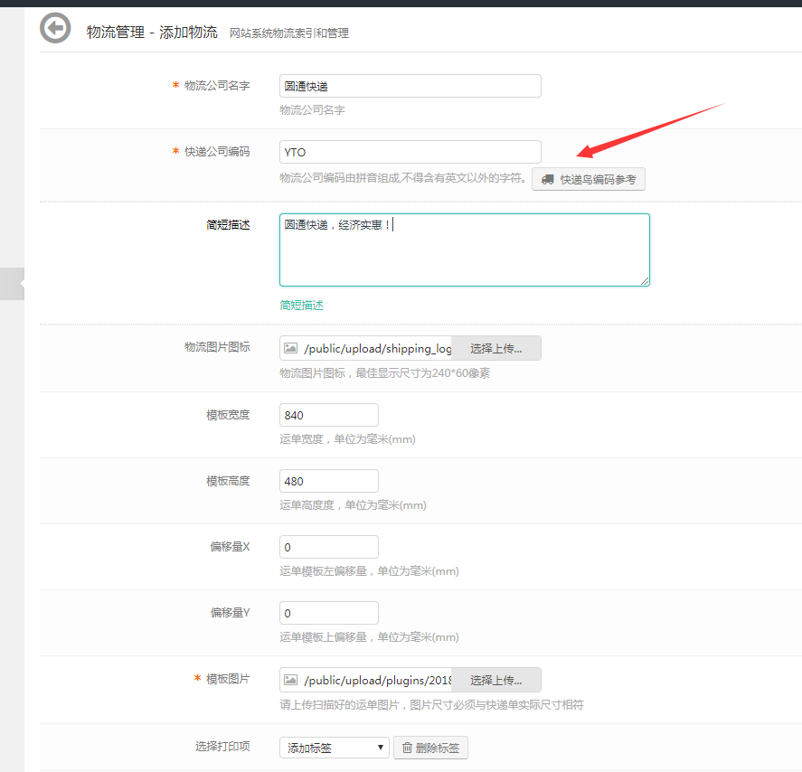802x772 pixels.
Task: Focus the 物流公司名字 input with 圆通快递
Action: coord(410,86)
